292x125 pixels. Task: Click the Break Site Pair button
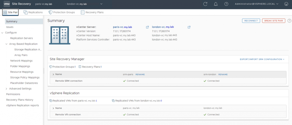[274, 21]
